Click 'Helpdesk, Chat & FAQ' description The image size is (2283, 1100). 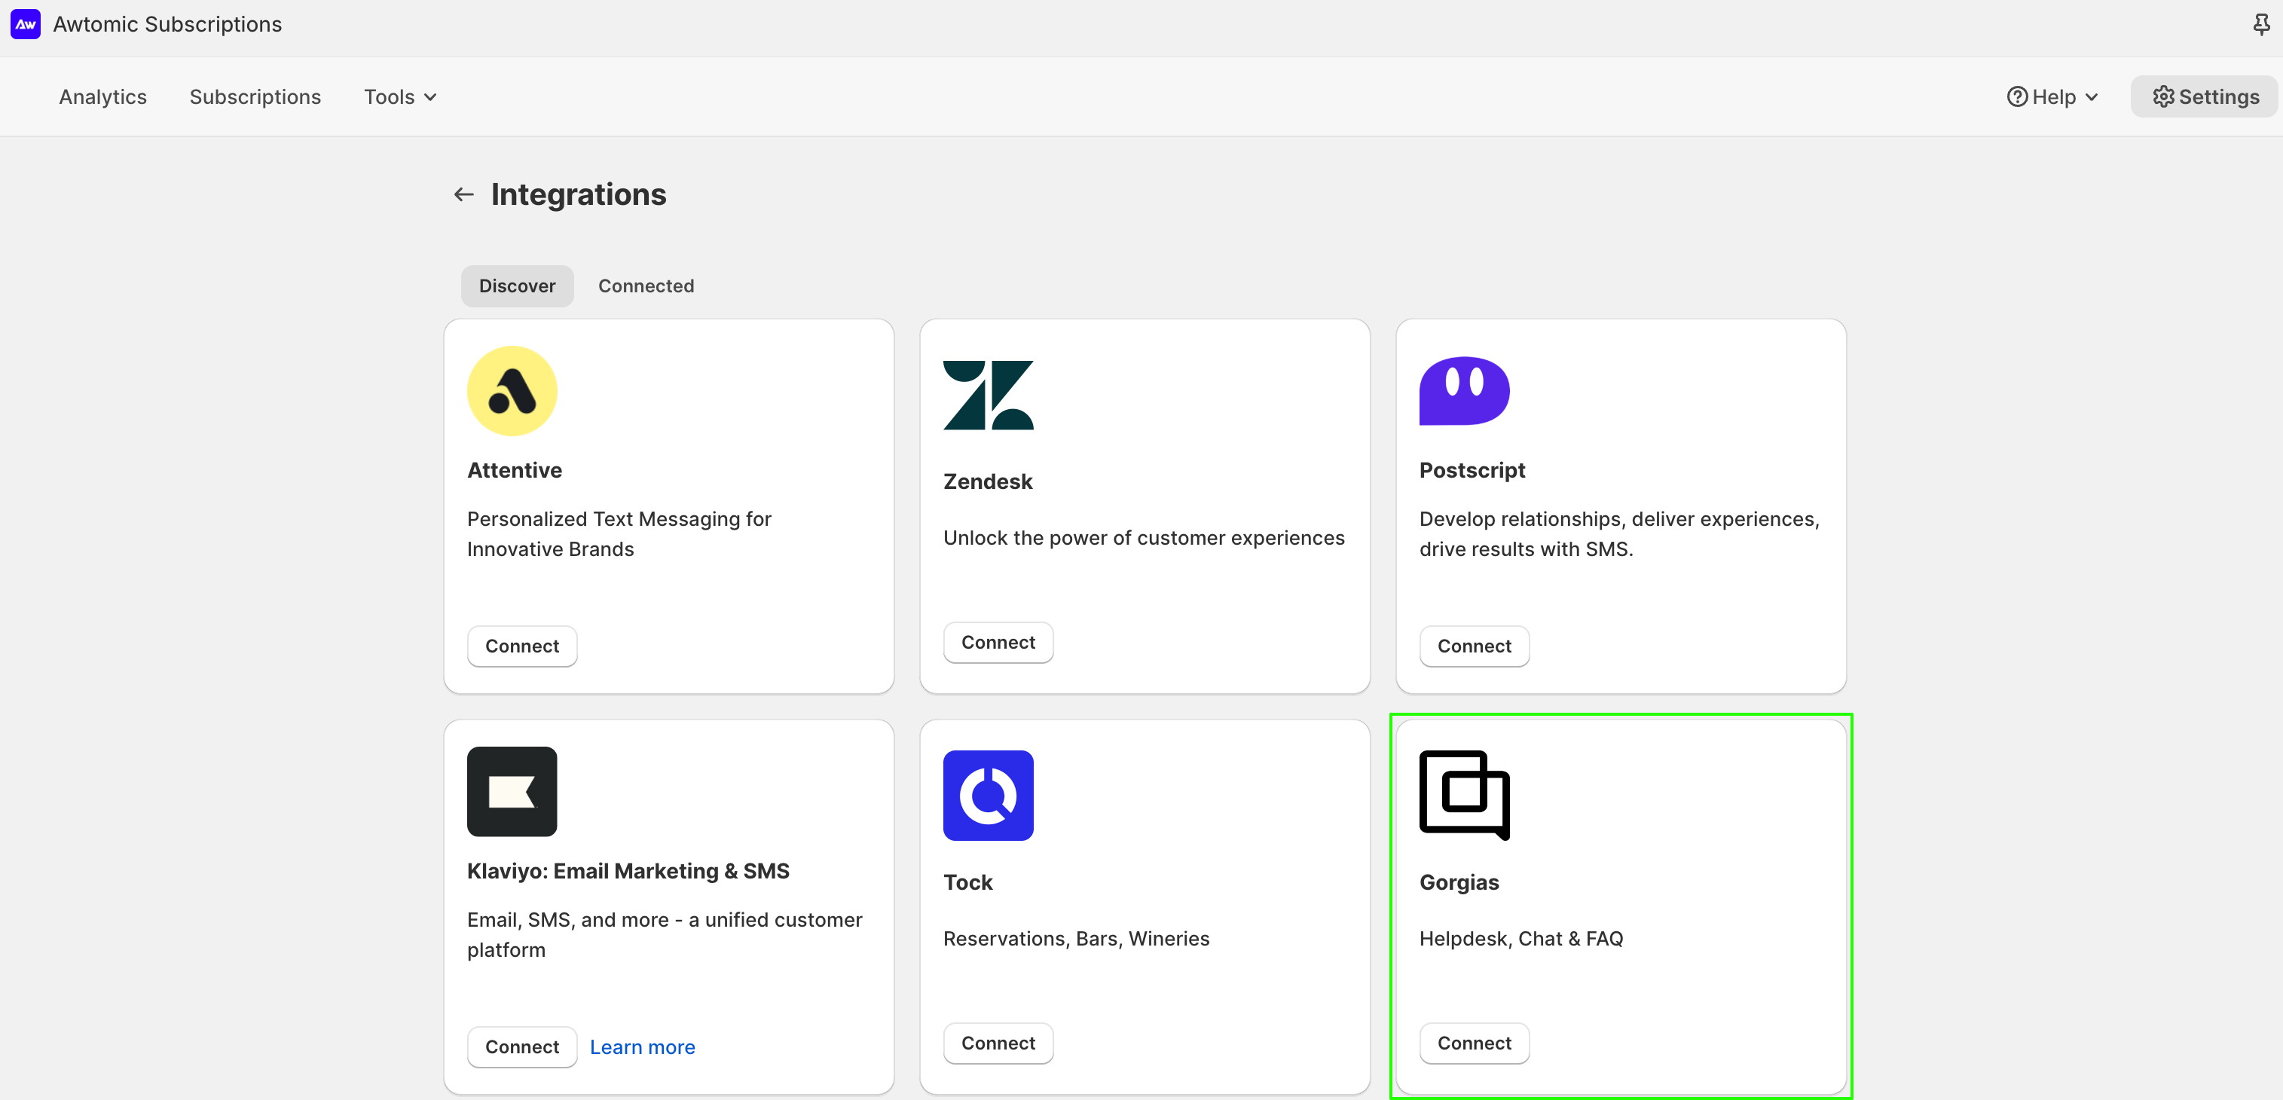pyautogui.click(x=1520, y=939)
